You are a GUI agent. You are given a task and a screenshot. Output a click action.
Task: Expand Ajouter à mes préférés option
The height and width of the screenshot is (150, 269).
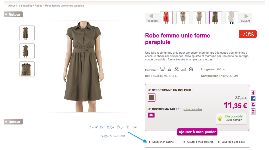point(198,142)
